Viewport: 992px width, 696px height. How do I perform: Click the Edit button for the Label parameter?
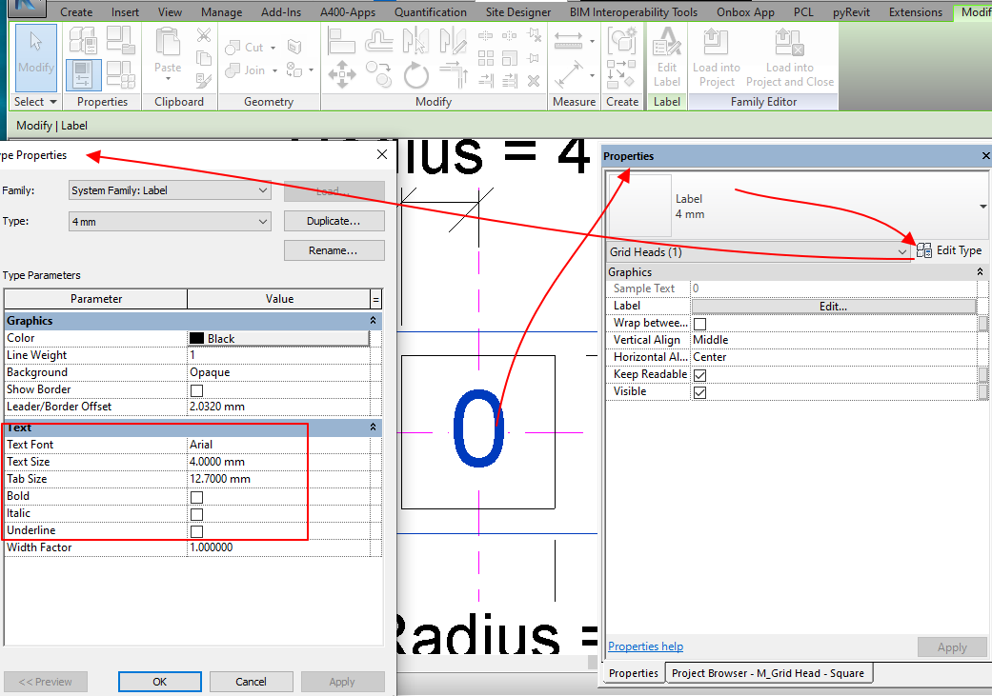pos(834,305)
